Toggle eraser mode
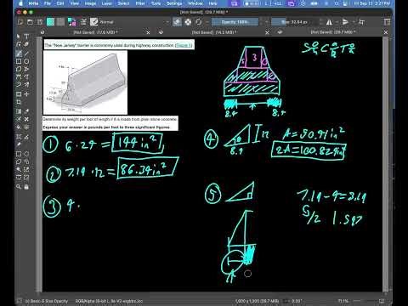Screen dimensions: 408x306 pos(177,22)
